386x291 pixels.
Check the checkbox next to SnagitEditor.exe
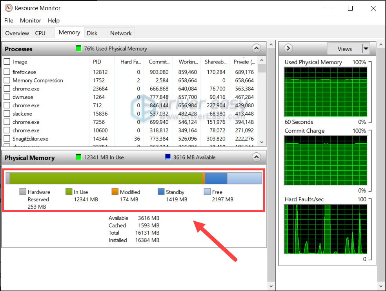(x=6, y=139)
